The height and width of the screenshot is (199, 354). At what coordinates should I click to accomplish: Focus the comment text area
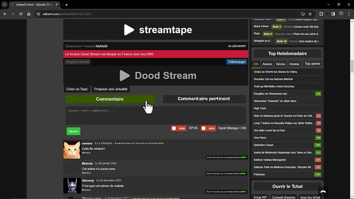pyautogui.click(x=155, y=116)
